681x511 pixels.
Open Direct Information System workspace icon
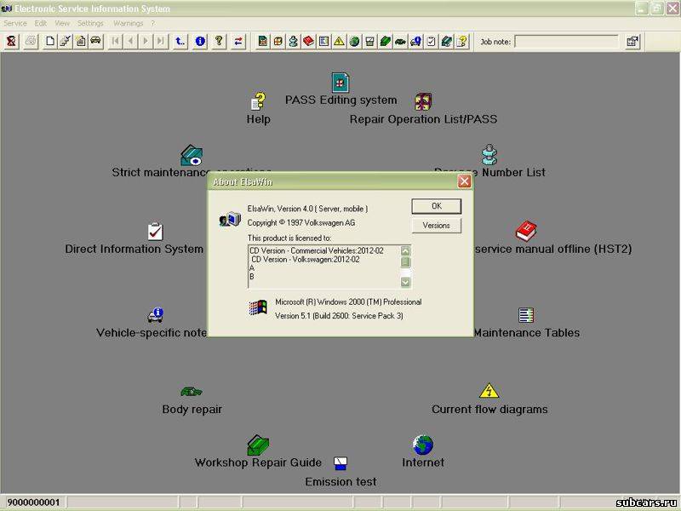pos(155,232)
